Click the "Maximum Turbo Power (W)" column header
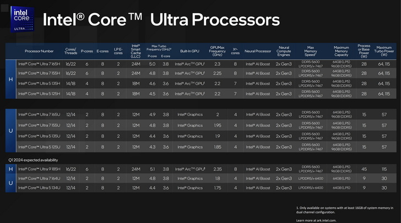The image size is (401, 223). pyautogui.click(x=384, y=51)
